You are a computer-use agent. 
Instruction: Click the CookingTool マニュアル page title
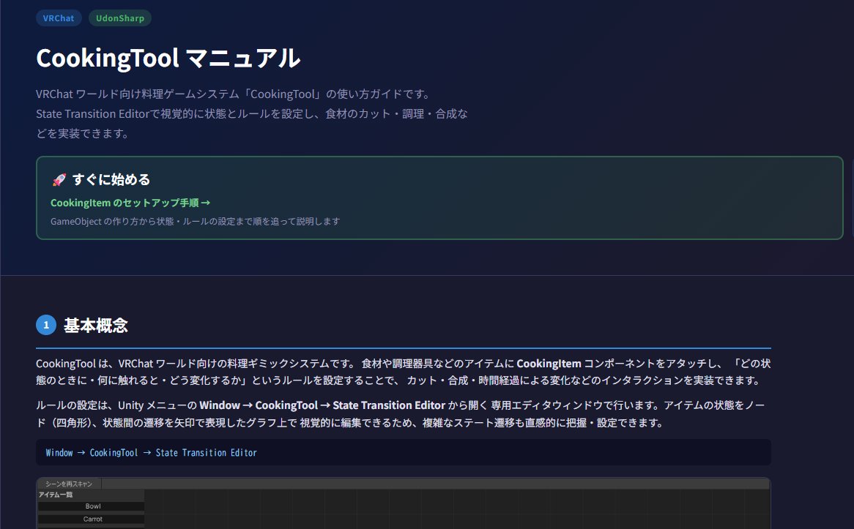[168, 58]
